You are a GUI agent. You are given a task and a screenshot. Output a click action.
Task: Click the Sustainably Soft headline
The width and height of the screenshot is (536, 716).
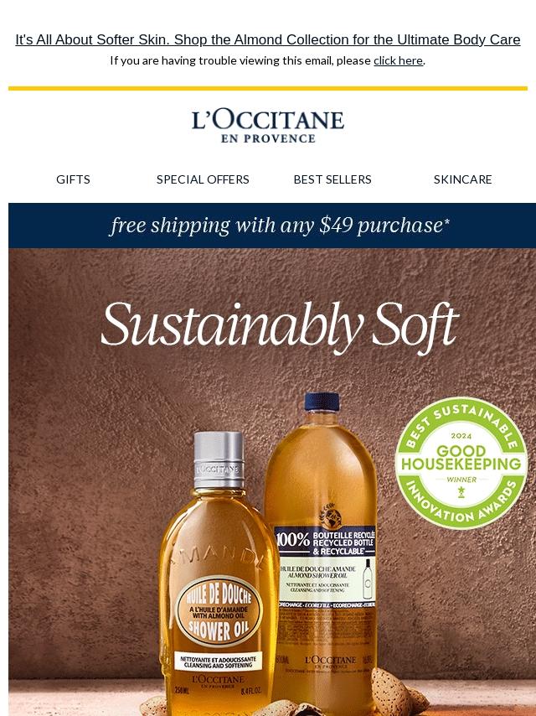tap(280, 325)
